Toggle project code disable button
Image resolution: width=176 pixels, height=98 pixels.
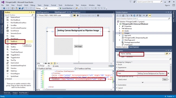coord(55,63)
